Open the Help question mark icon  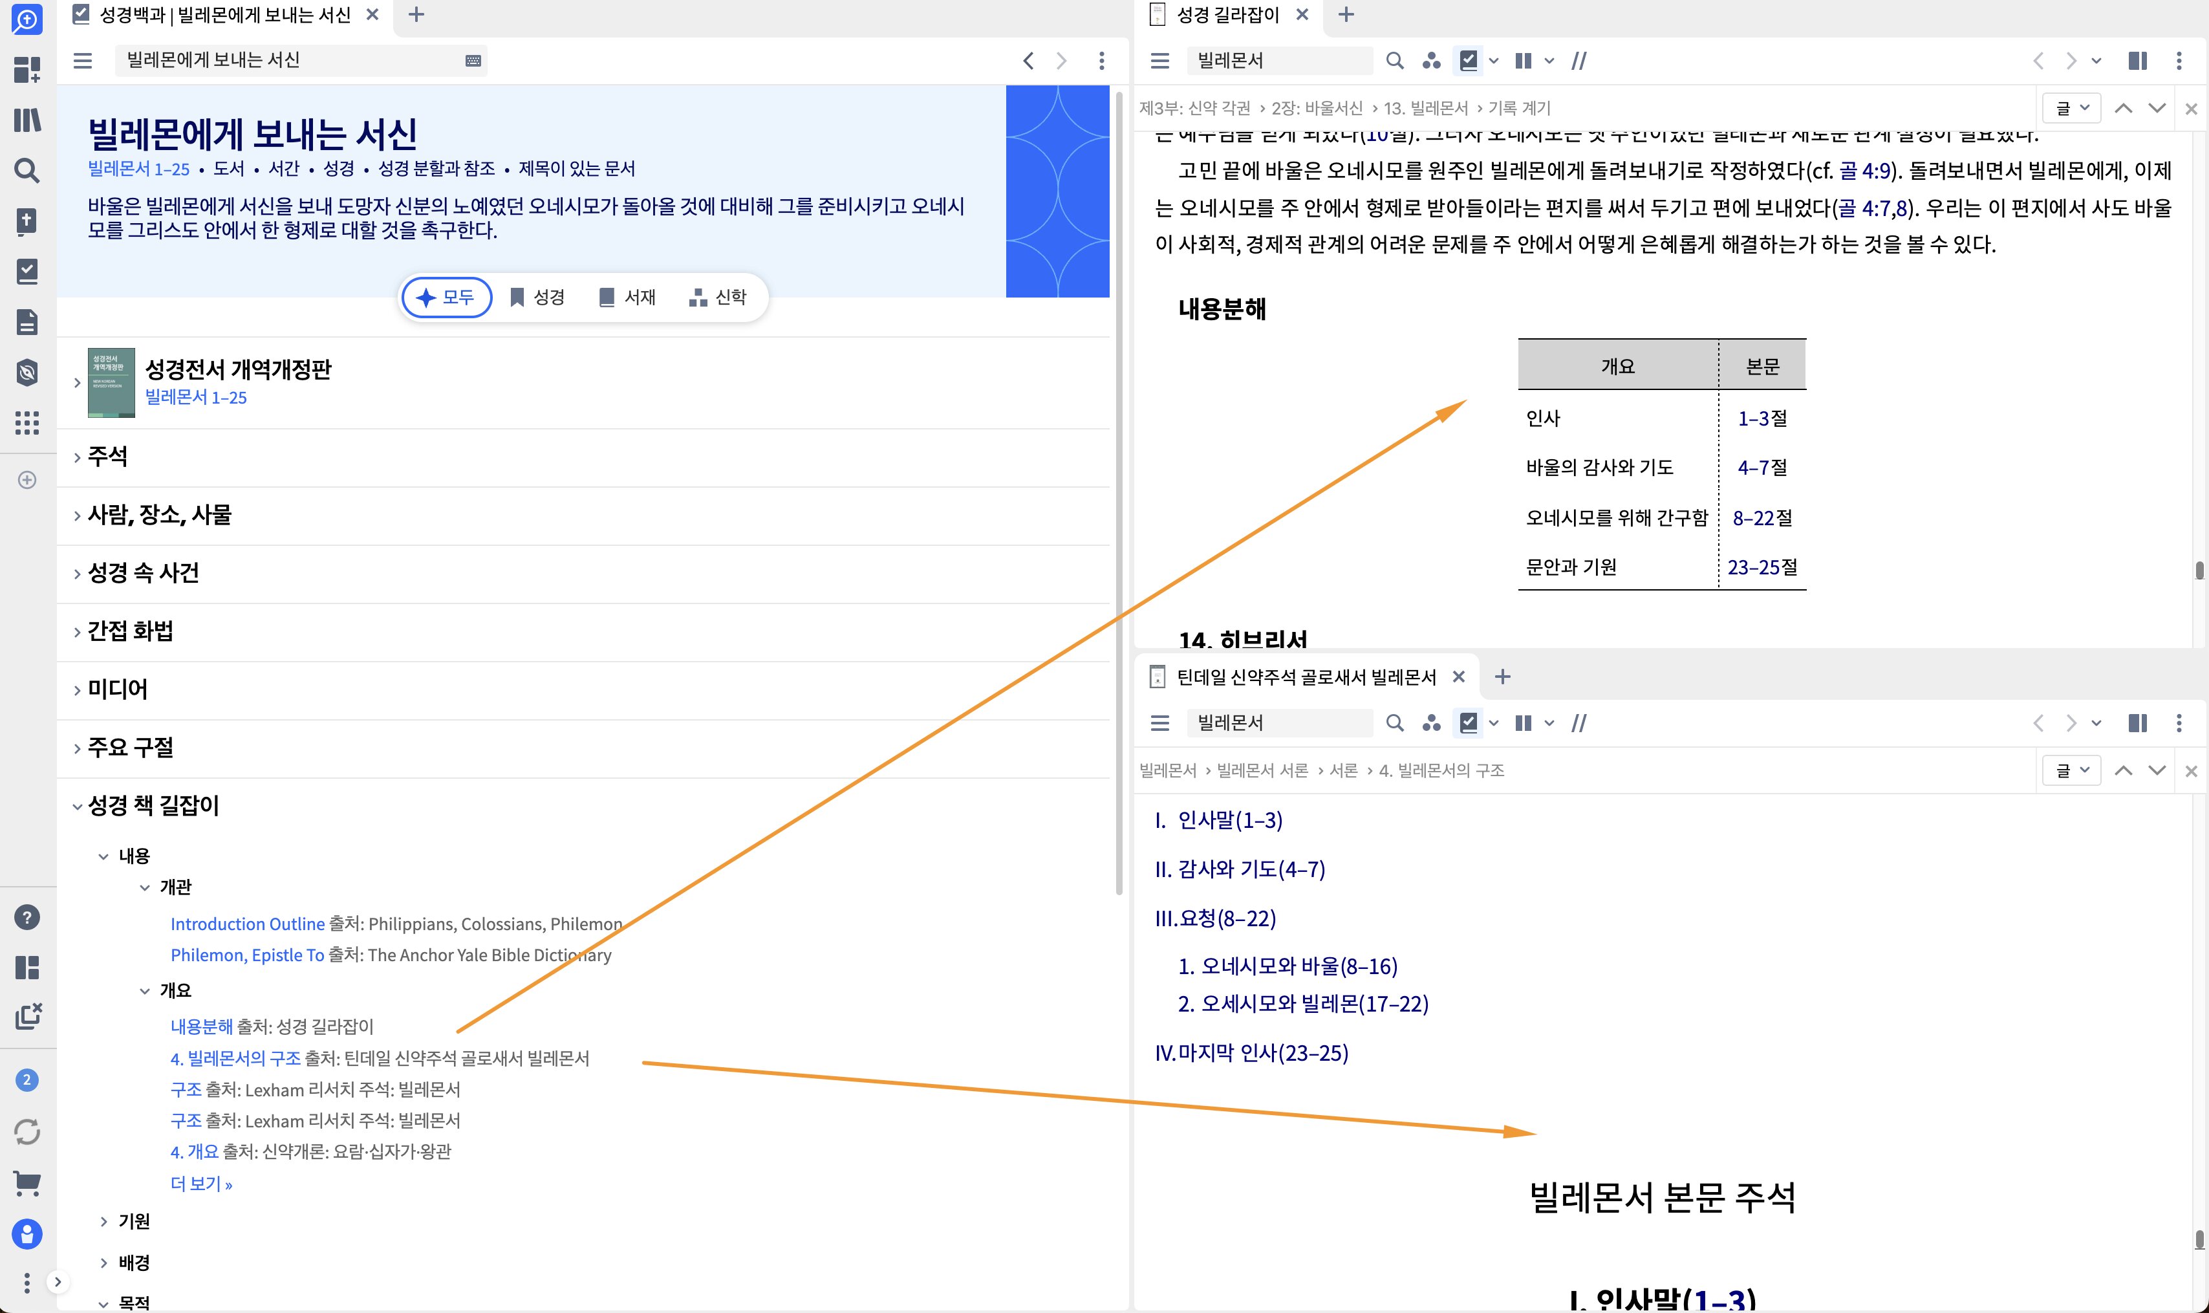click(27, 918)
